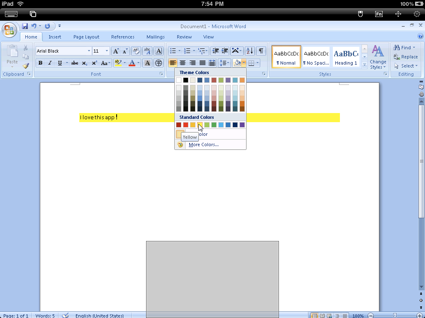The height and width of the screenshot is (318, 425).
Task: Expand the borders dropdown arrow
Action: (x=257, y=63)
